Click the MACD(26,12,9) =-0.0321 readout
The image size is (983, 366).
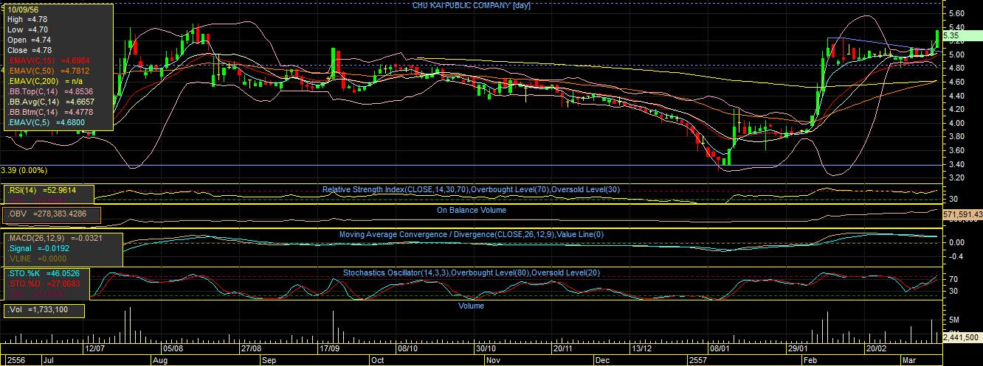(55, 239)
